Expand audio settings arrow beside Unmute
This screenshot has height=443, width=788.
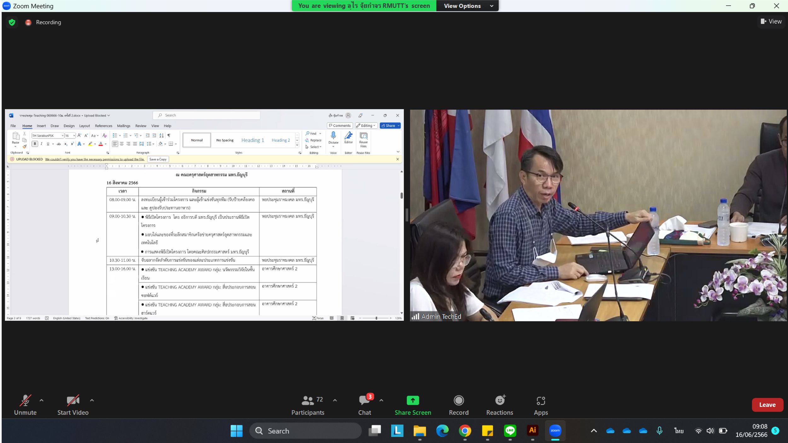coord(42,400)
